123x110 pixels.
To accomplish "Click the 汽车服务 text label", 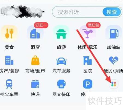I will (61, 71).
